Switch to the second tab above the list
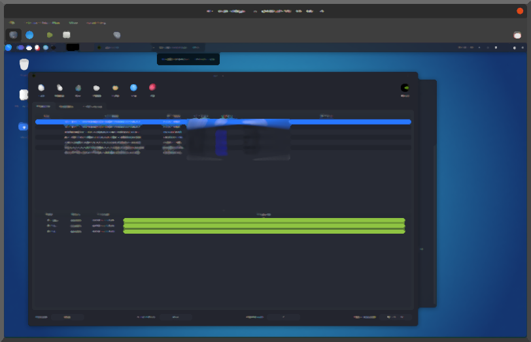531x342 pixels. [66, 106]
